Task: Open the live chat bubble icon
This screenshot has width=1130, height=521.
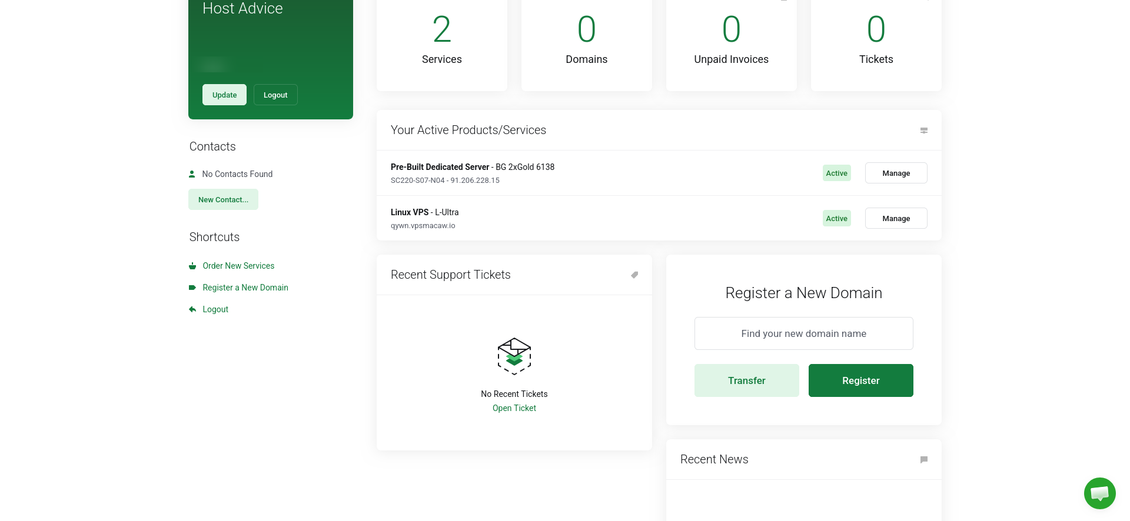Action: pos(1099,493)
